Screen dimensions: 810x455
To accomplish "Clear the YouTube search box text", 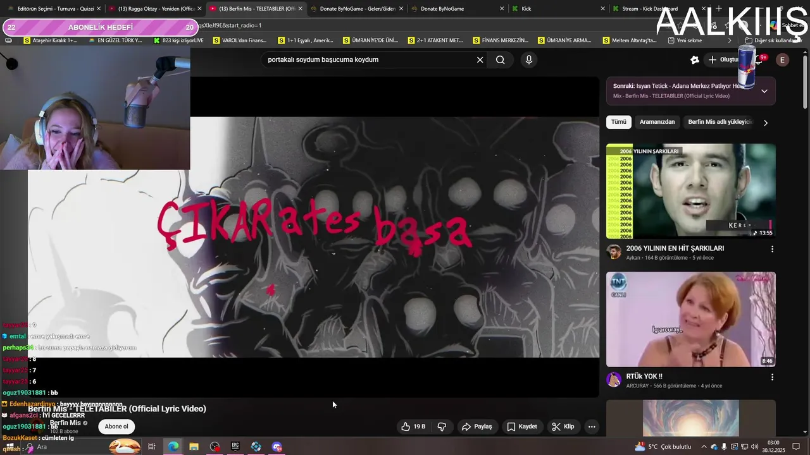I will click(480, 60).
